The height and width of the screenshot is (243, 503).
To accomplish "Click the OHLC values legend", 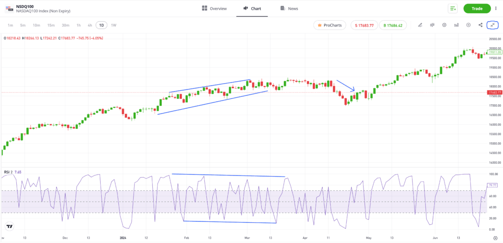I will [x=53, y=38].
